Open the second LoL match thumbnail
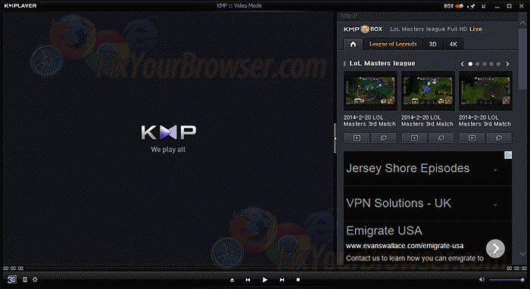The height and width of the screenshot is (289, 530). [x=428, y=91]
